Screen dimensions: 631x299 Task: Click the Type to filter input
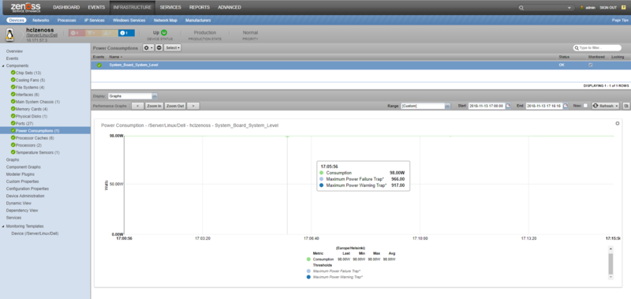[597, 48]
